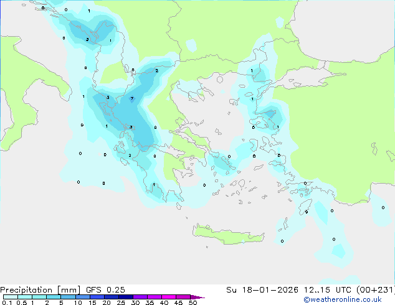Screen dimensions: 395x305
Task: Click the 35 to 40 mm legend swatch
Action: tap(155, 297)
